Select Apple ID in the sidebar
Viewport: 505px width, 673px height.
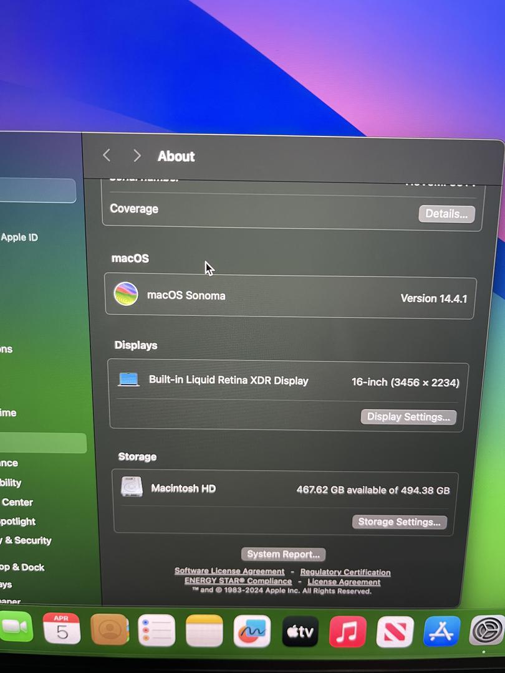point(19,237)
